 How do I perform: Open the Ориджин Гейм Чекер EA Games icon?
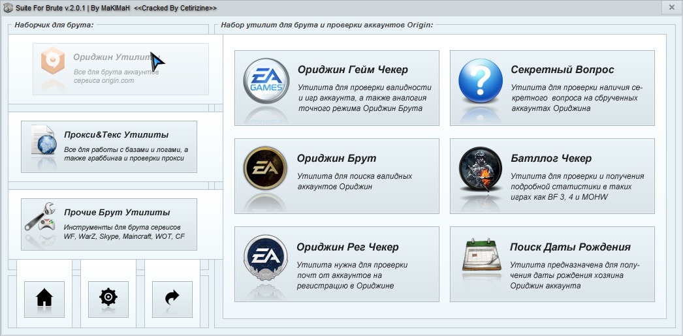pyautogui.click(x=266, y=81)
